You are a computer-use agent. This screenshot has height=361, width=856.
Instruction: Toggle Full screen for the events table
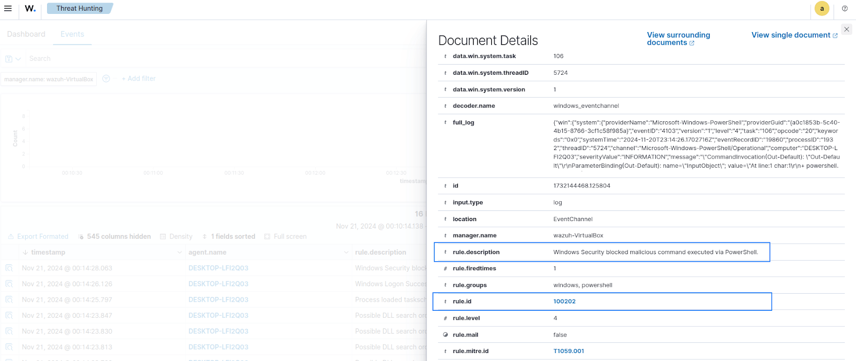coord(285,237)
